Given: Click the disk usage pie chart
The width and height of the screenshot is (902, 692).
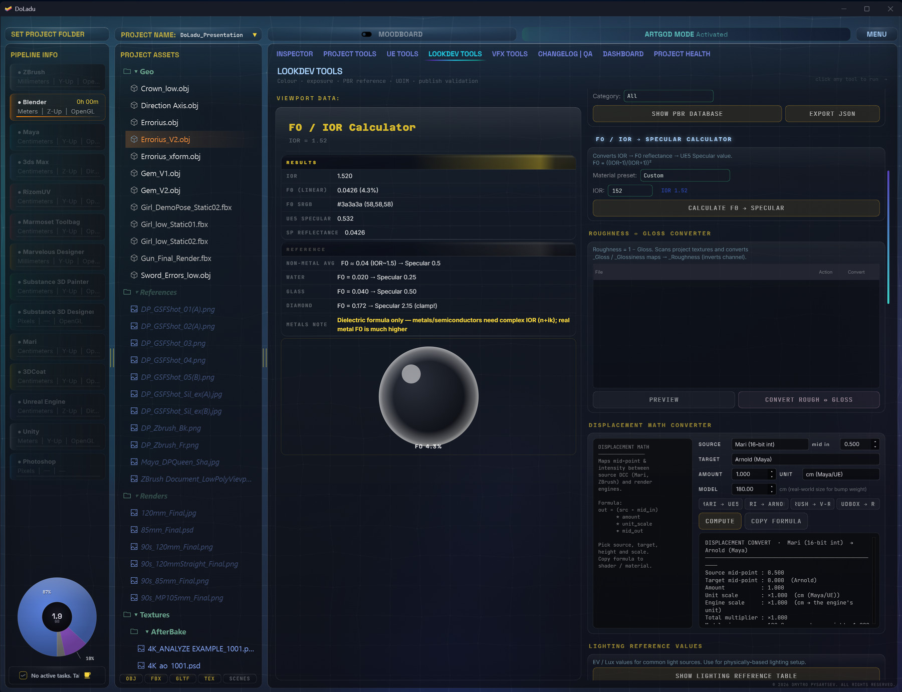Looking at the screenshot, I should point(57,617).
